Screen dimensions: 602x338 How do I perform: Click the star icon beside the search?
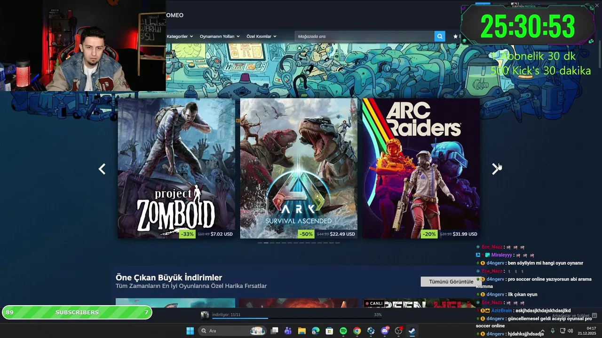tap(455, 36)
